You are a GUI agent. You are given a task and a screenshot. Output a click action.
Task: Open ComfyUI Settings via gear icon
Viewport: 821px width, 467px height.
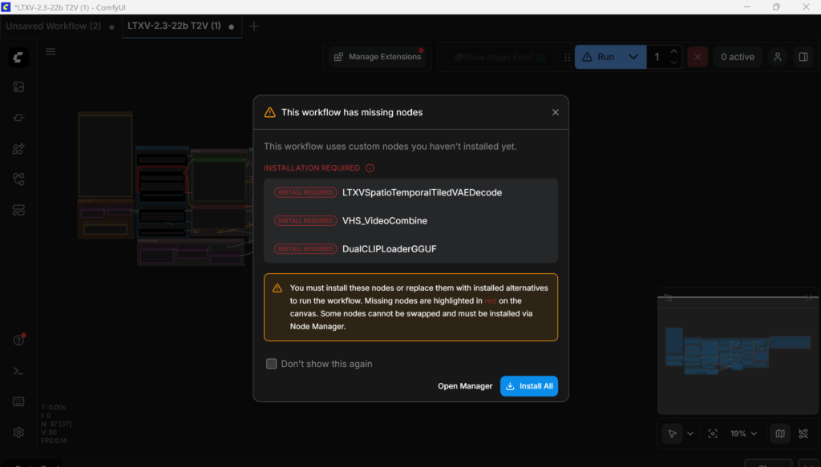click(18, 432)
